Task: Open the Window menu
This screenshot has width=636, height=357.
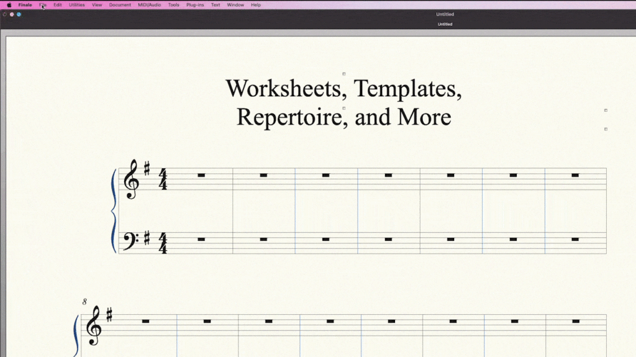Action: pyautogui.click(x=235, y=5)
